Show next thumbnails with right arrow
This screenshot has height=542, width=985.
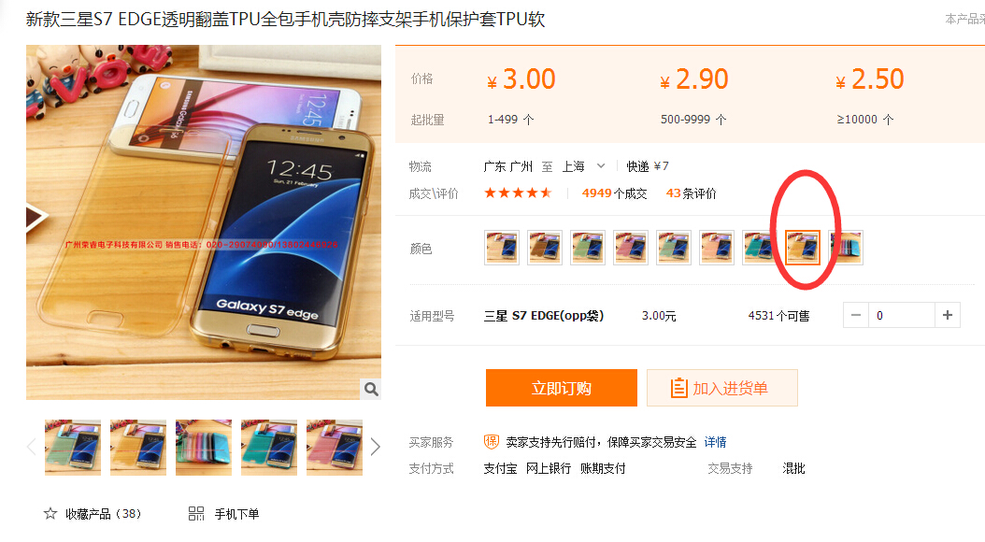(x=375, y=448)
